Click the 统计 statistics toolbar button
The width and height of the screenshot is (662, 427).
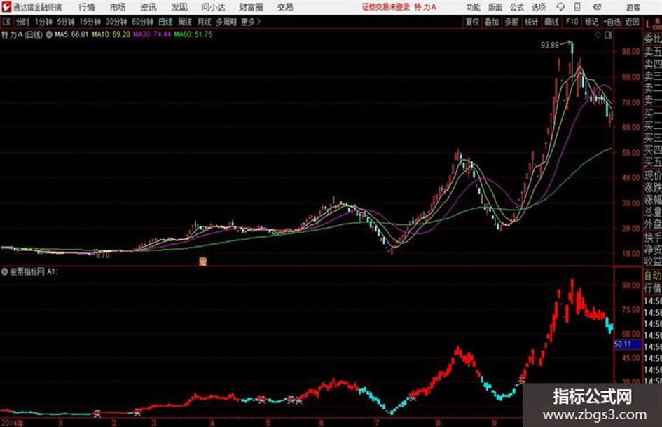532,22
